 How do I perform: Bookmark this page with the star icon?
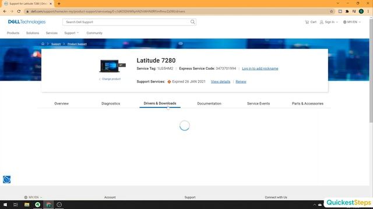click(x=332, y=12)
